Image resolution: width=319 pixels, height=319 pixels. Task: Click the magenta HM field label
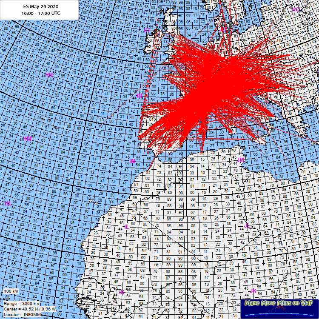28,139
